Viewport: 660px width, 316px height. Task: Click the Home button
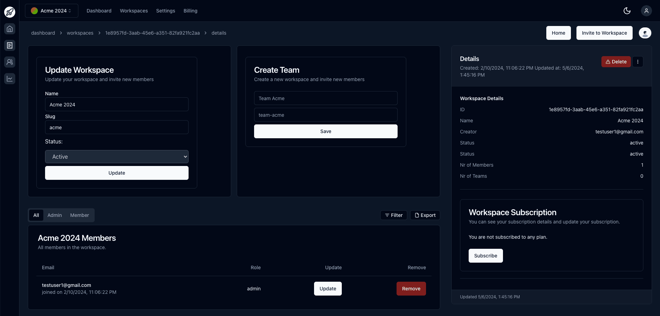[x=558, y=33]
